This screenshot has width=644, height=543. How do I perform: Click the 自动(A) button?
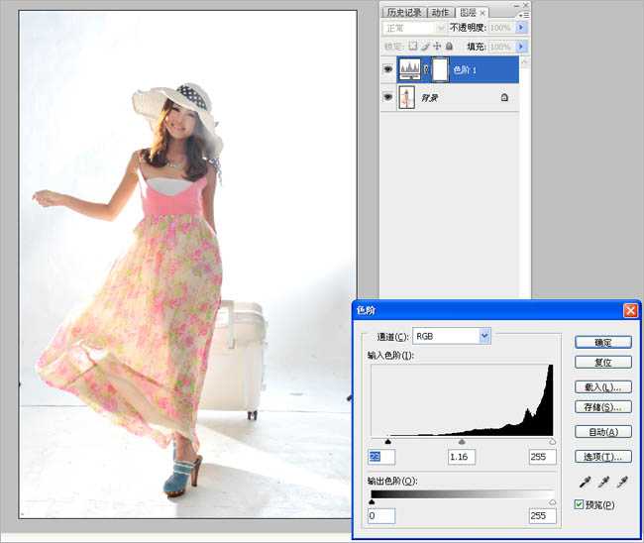coord(602,432)
